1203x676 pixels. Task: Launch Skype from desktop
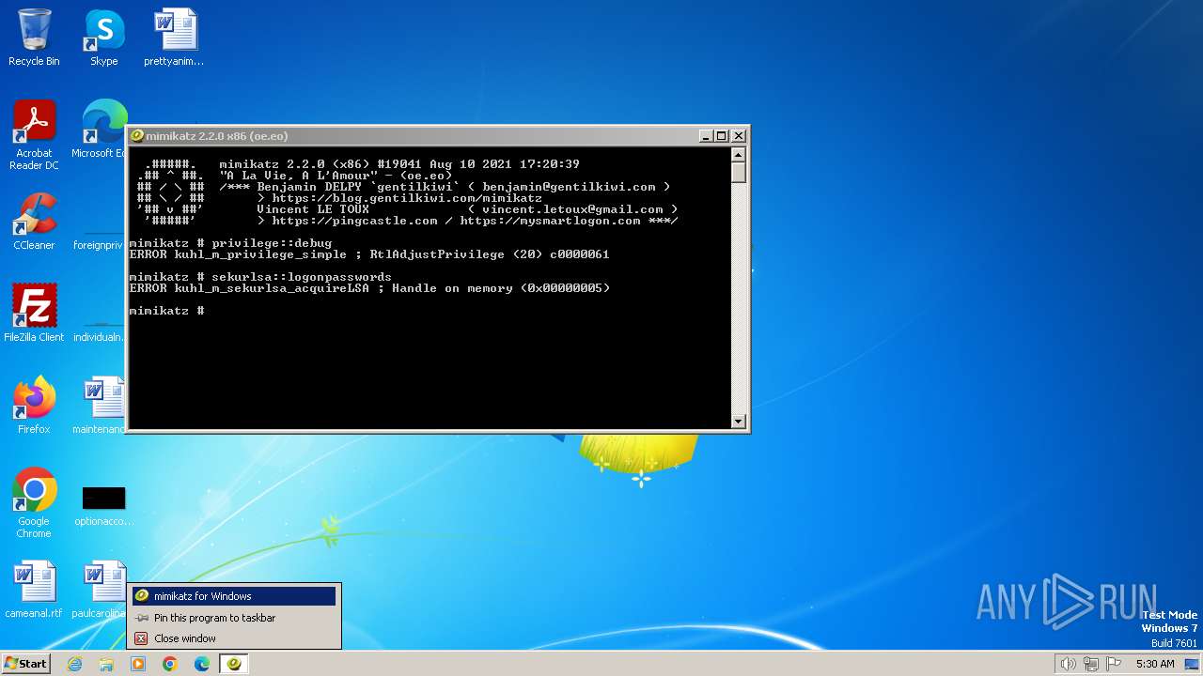103,38
